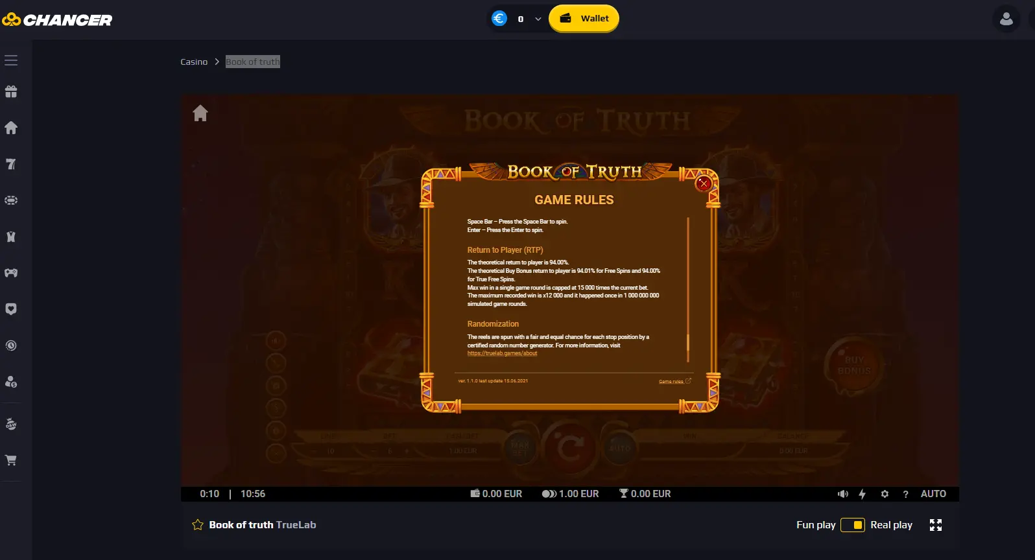Open the truelab.games/about link
1035x560 pixels.
click(502, 353)
